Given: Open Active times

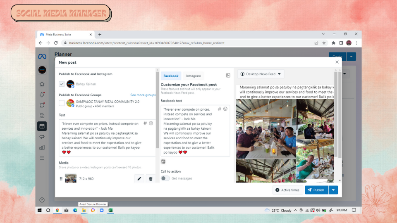Looking at the screenshot, I should pos(288,190).
